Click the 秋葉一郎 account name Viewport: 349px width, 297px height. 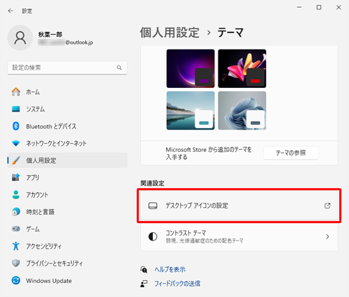tap(50, 34)
